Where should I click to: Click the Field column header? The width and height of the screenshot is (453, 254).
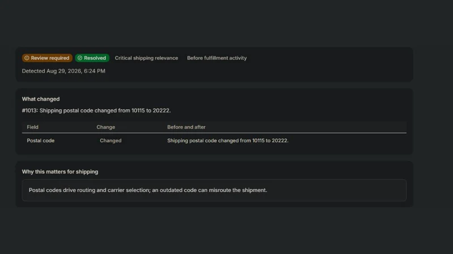(x=32, y=127)
